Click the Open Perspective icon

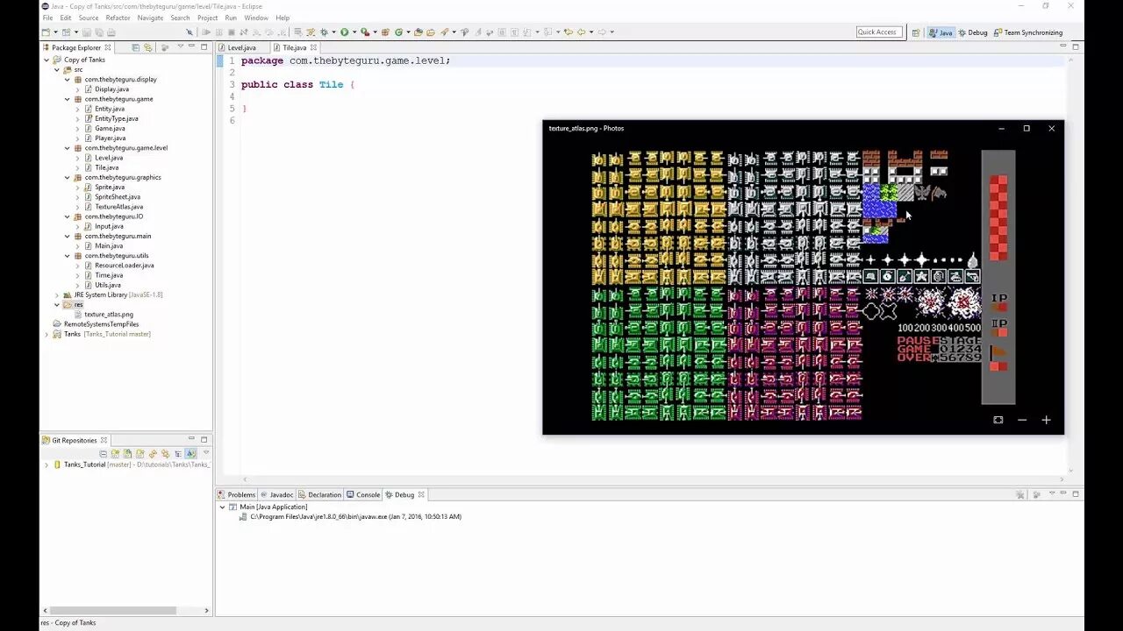[915, 32]
